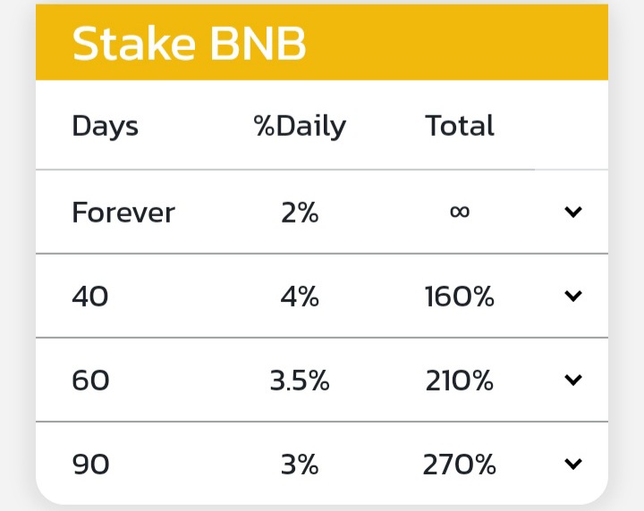644x511 pixels.
Task: Click the 2% daily rate value
Action: 300,213
